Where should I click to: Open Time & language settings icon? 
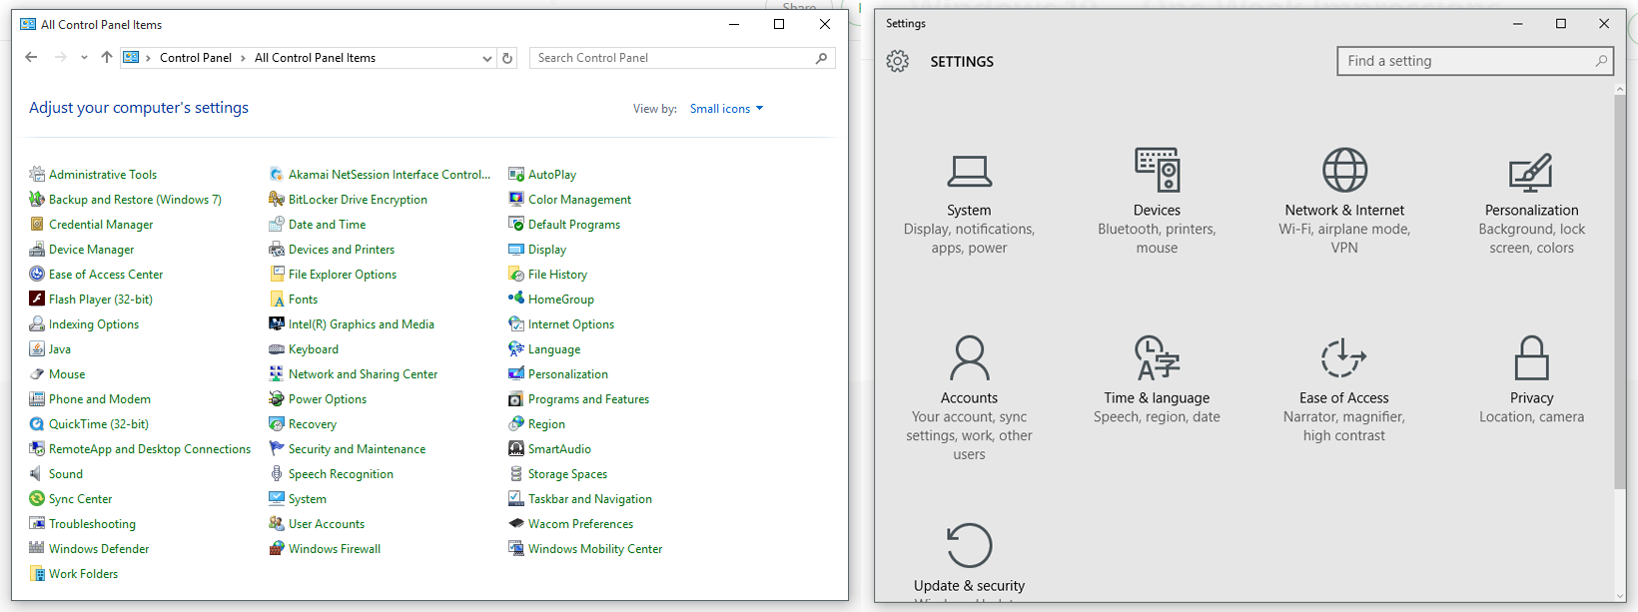[x=1157, y=358]
